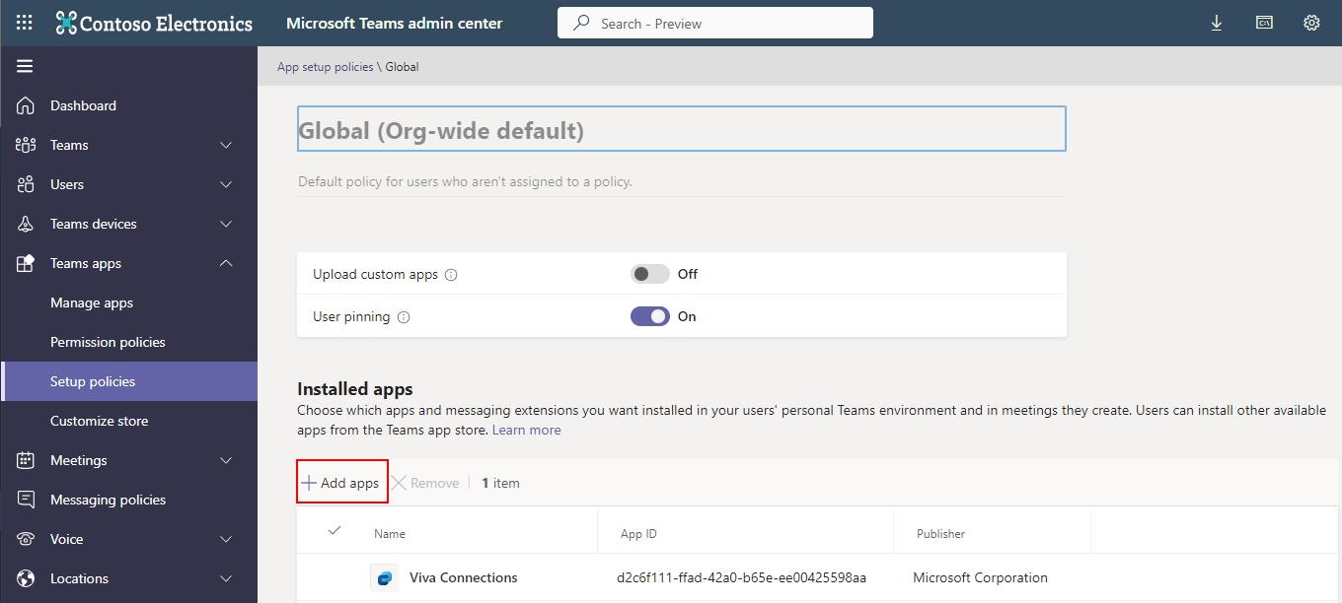Open Cloud Shell icon in header

coord(1264,23)
